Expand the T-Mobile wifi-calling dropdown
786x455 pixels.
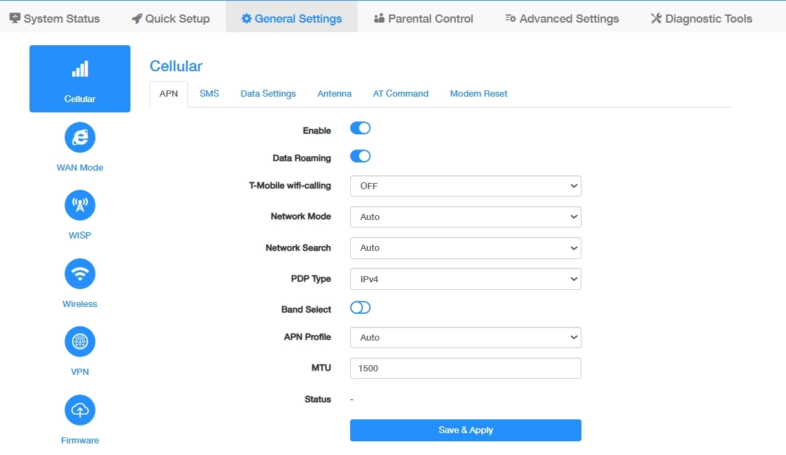[x=465, y=186]
